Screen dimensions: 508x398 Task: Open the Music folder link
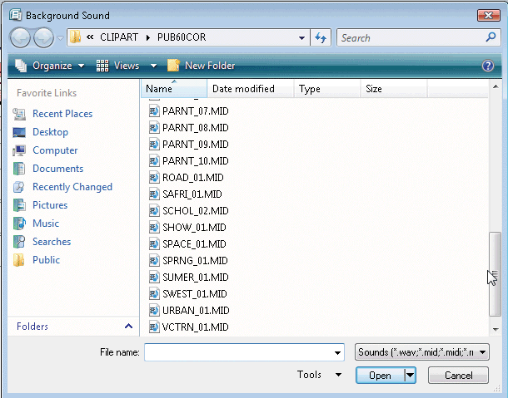pos(45,224)
